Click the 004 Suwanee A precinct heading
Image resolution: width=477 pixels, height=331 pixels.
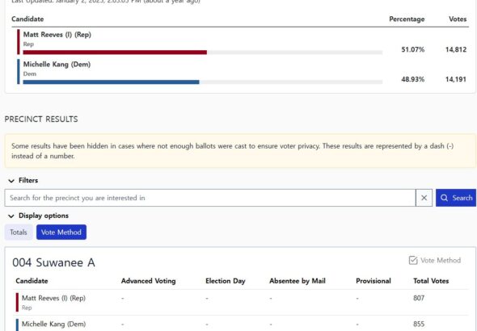click(x=54, y=262)
